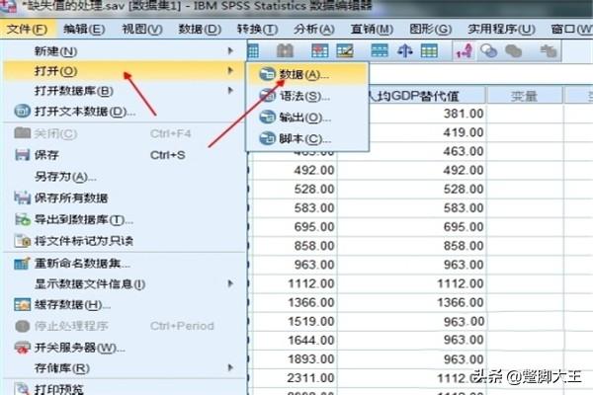Expand the 显示数据文件信息(I) submenu arrow
The height and width of the screenshot is (395, 593).
[230, 283]
